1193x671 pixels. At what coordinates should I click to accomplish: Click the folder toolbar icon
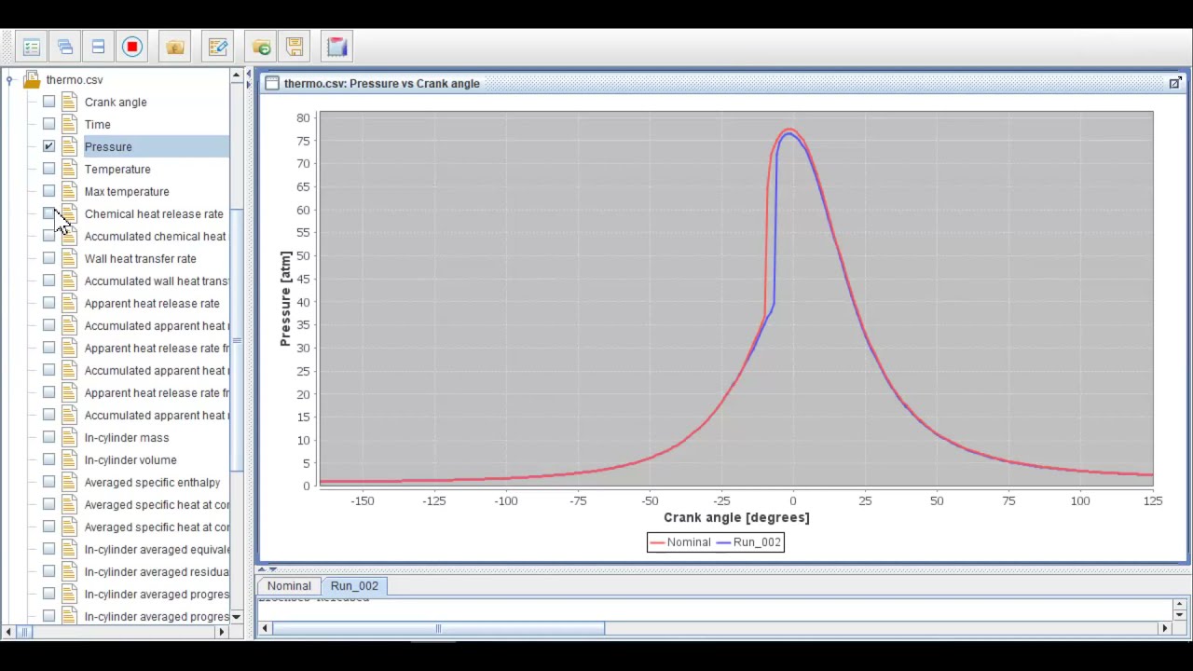point(175,47)
